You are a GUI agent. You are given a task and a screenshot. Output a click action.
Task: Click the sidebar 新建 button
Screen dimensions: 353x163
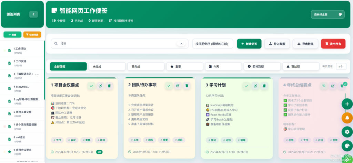coord(12,35)
